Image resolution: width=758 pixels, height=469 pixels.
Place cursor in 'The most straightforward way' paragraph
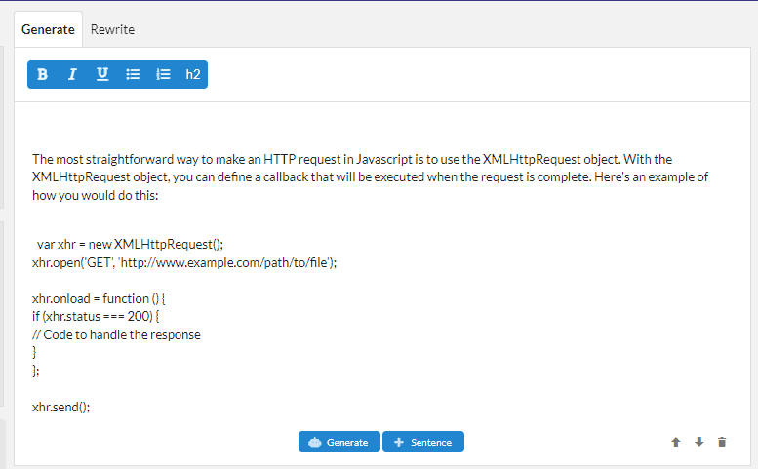coord(371,177)
